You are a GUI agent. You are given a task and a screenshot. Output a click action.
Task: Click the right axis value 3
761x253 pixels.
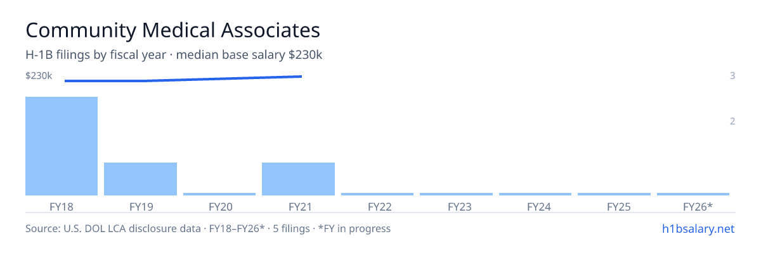[x=732, y=76]
